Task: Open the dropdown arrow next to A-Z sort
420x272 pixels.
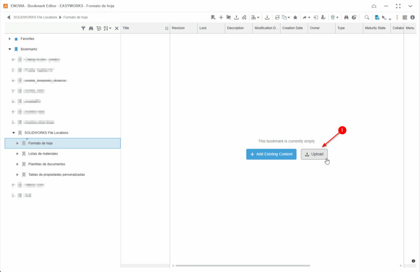Action: click(110, 28)
